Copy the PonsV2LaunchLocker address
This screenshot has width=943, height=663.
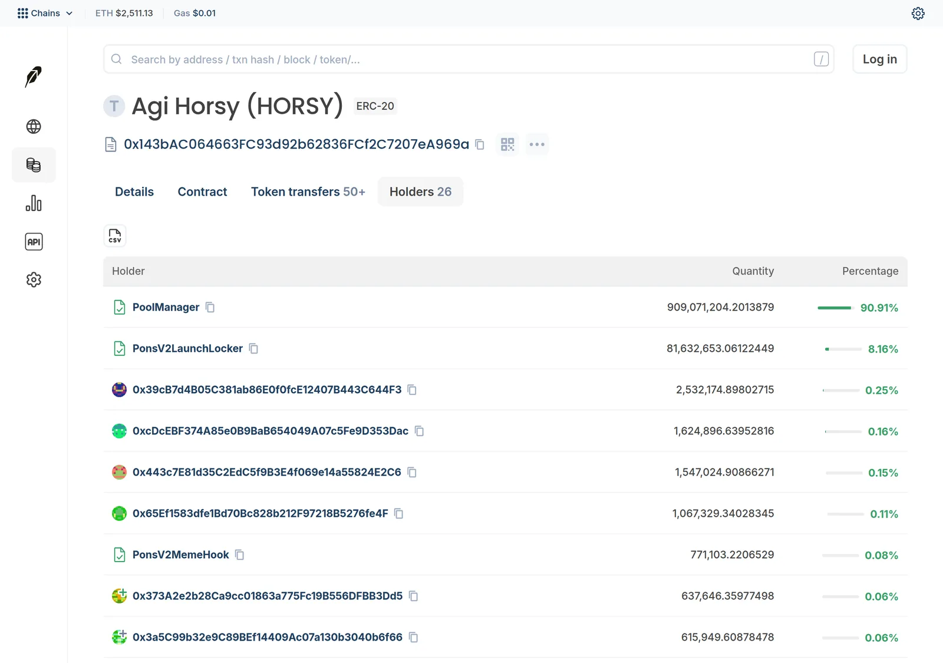click(x=253, y=348)
